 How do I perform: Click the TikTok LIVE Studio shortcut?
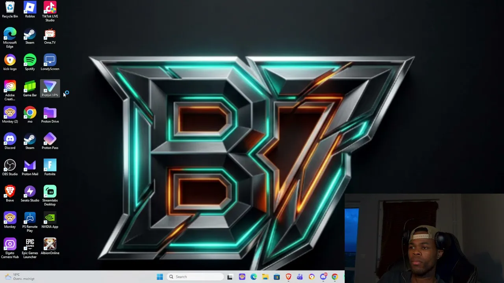tap(50, 11)
